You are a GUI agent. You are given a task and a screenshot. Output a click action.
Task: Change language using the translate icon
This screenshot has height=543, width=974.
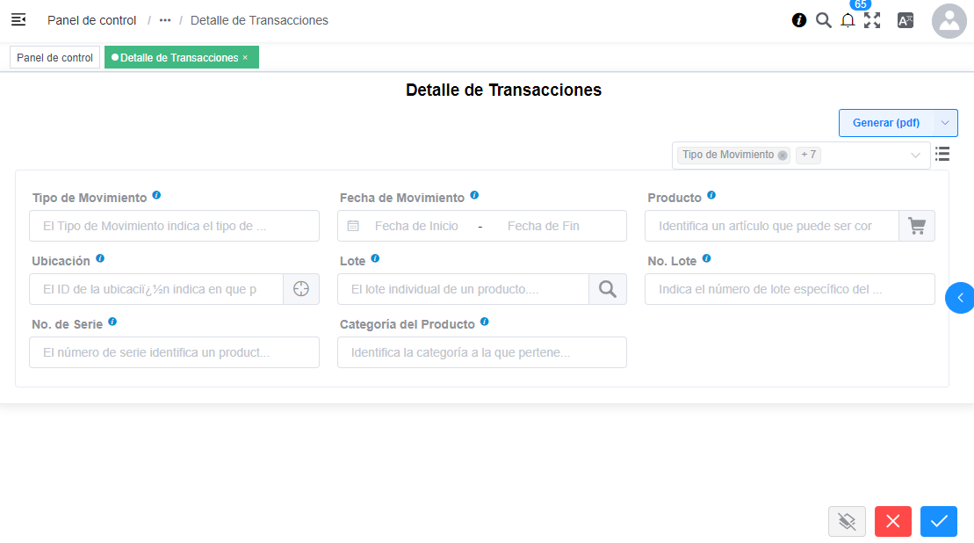point(905,20)
